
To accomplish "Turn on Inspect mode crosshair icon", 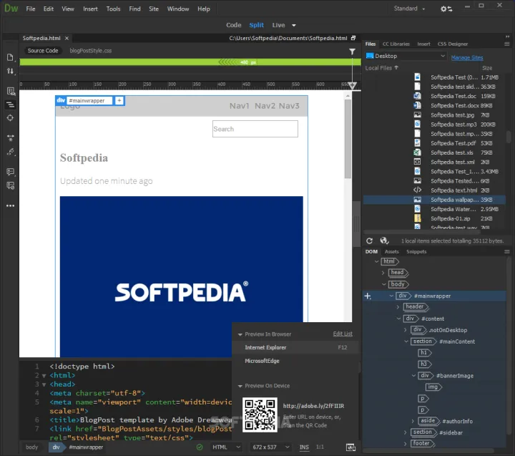I will (10, 117).
